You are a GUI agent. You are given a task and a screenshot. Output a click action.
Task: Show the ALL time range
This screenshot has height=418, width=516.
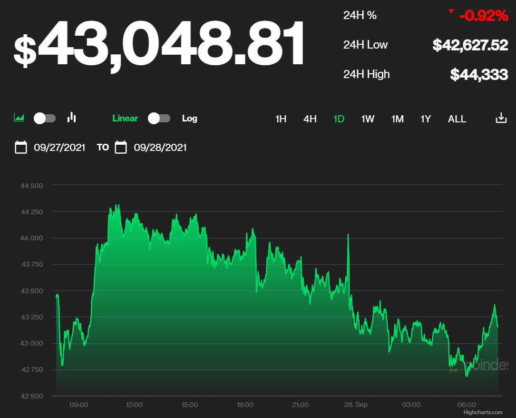pyautogui.click(x=457, y=119)
